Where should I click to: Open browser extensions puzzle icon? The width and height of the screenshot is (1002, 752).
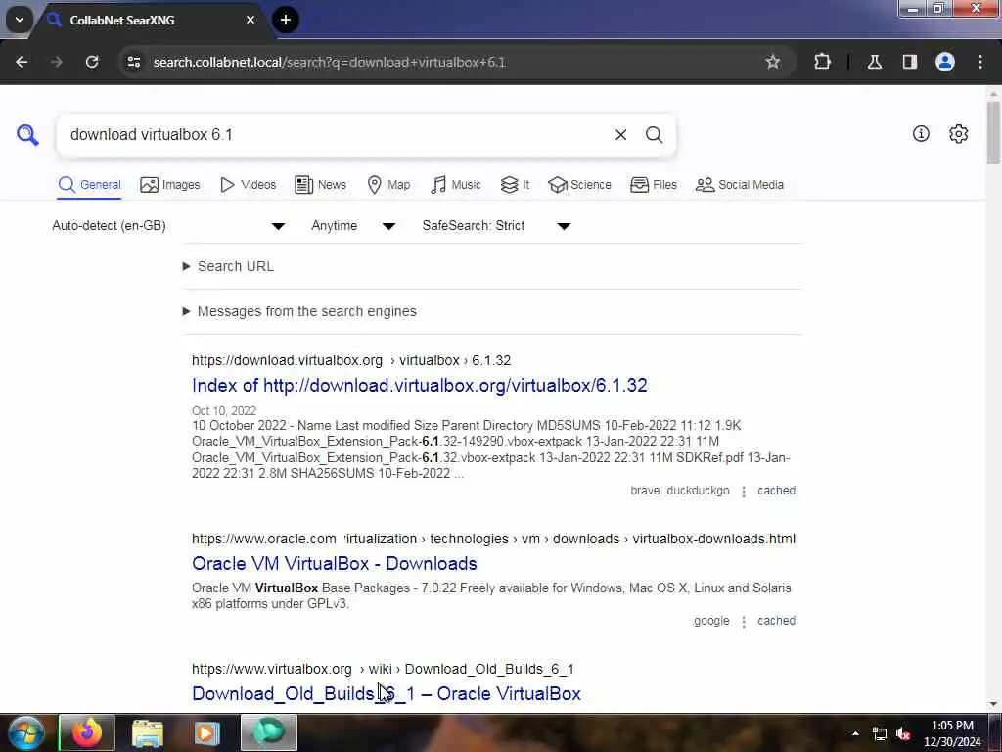(x=822, y=62)
